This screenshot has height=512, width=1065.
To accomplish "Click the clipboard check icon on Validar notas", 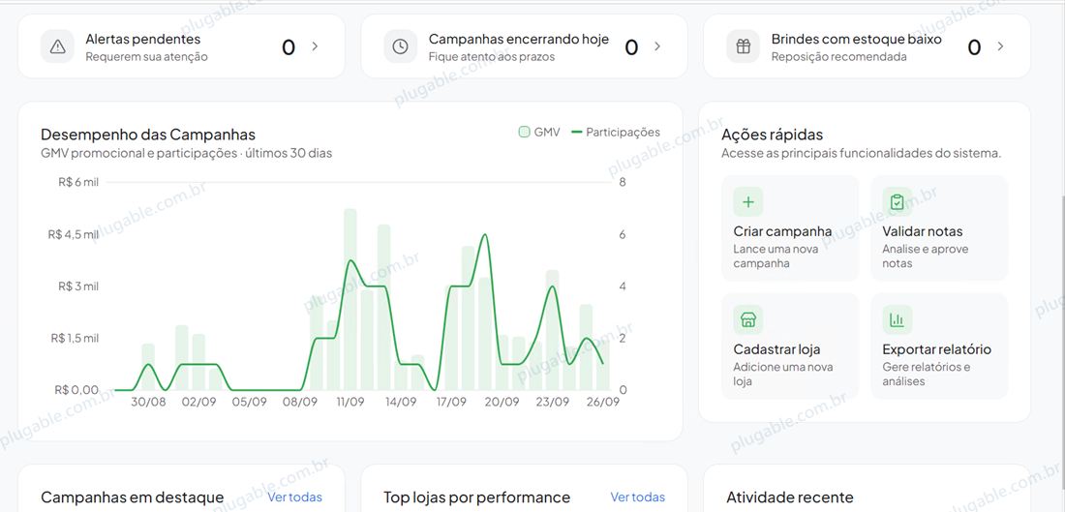I will pos(898,201).
